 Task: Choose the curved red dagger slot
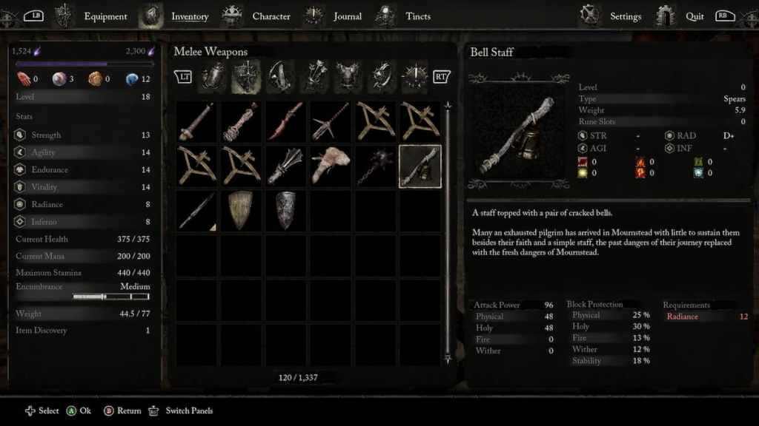285,121
